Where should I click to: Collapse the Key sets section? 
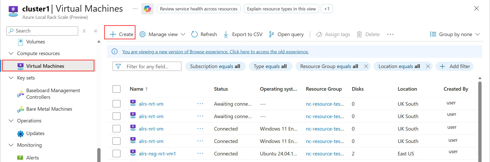click(11, 78)
